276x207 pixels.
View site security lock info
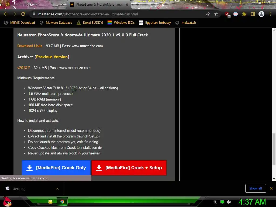coord(34,14)
